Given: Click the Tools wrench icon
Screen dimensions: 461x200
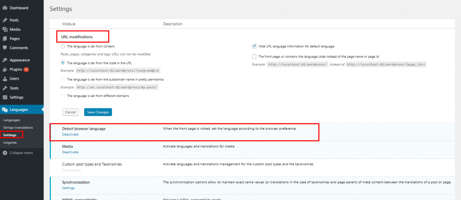Looking at the screenshot, I should click(5, 88).
